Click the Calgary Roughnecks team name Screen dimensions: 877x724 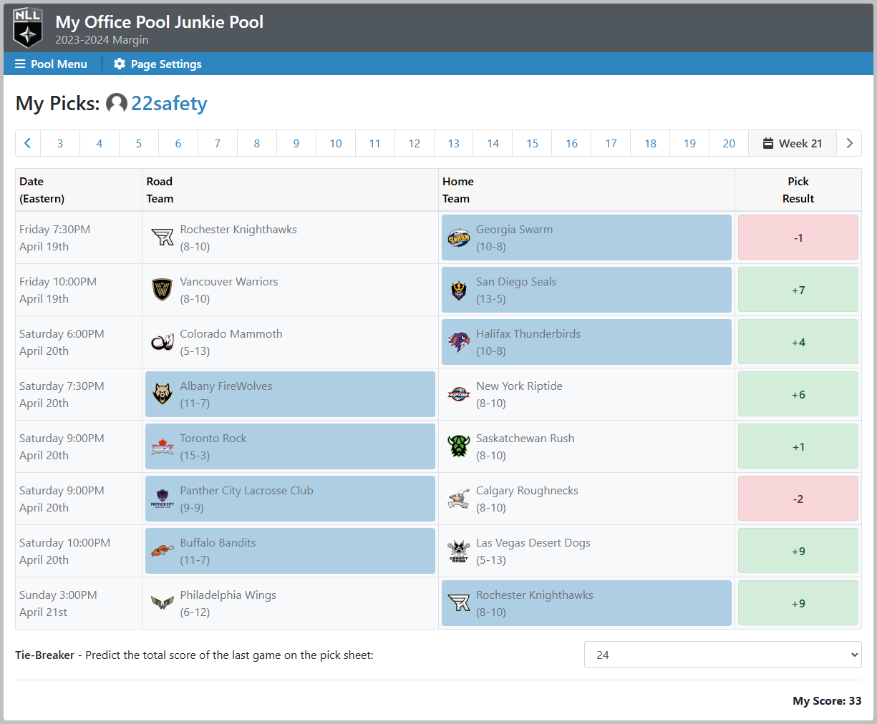pos(527,491)
